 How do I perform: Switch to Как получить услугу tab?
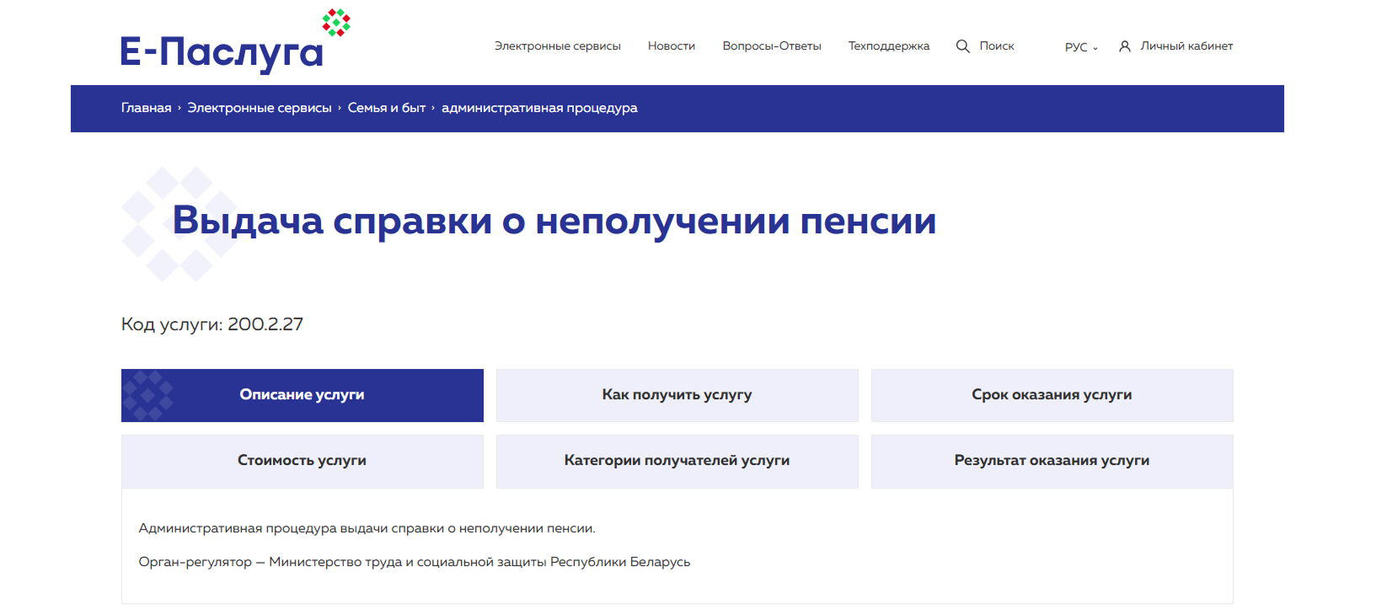(677, 395)
